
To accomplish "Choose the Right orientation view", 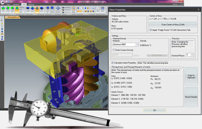I will coord(12,9).
